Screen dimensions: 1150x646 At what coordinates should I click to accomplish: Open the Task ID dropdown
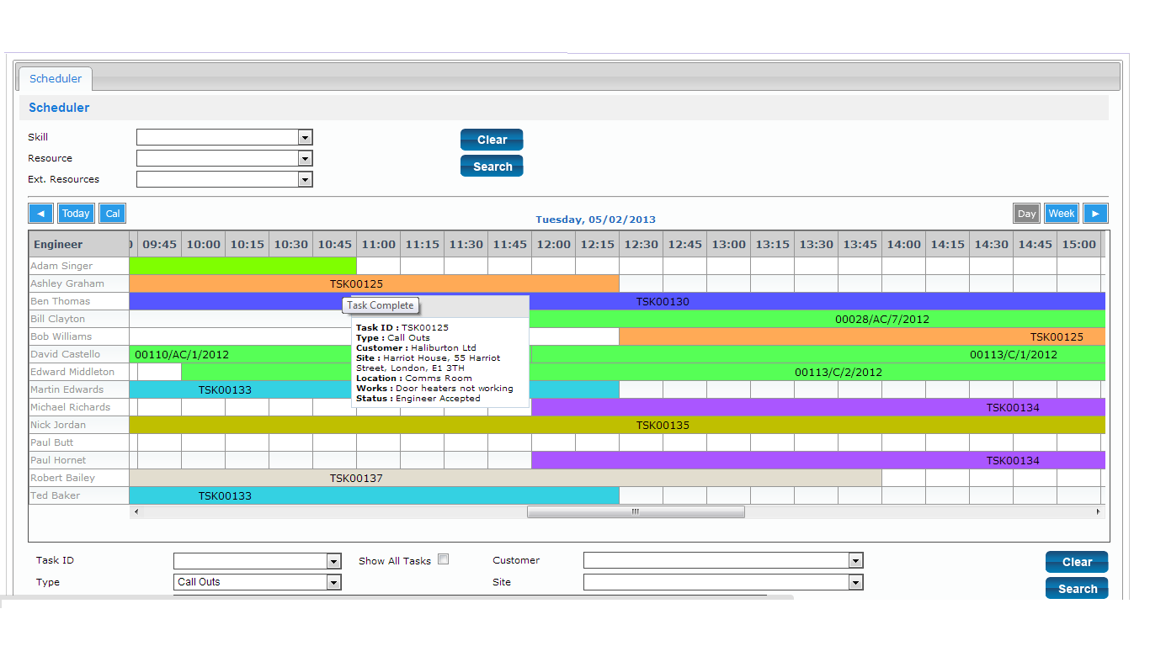click(x=333, y=560)
